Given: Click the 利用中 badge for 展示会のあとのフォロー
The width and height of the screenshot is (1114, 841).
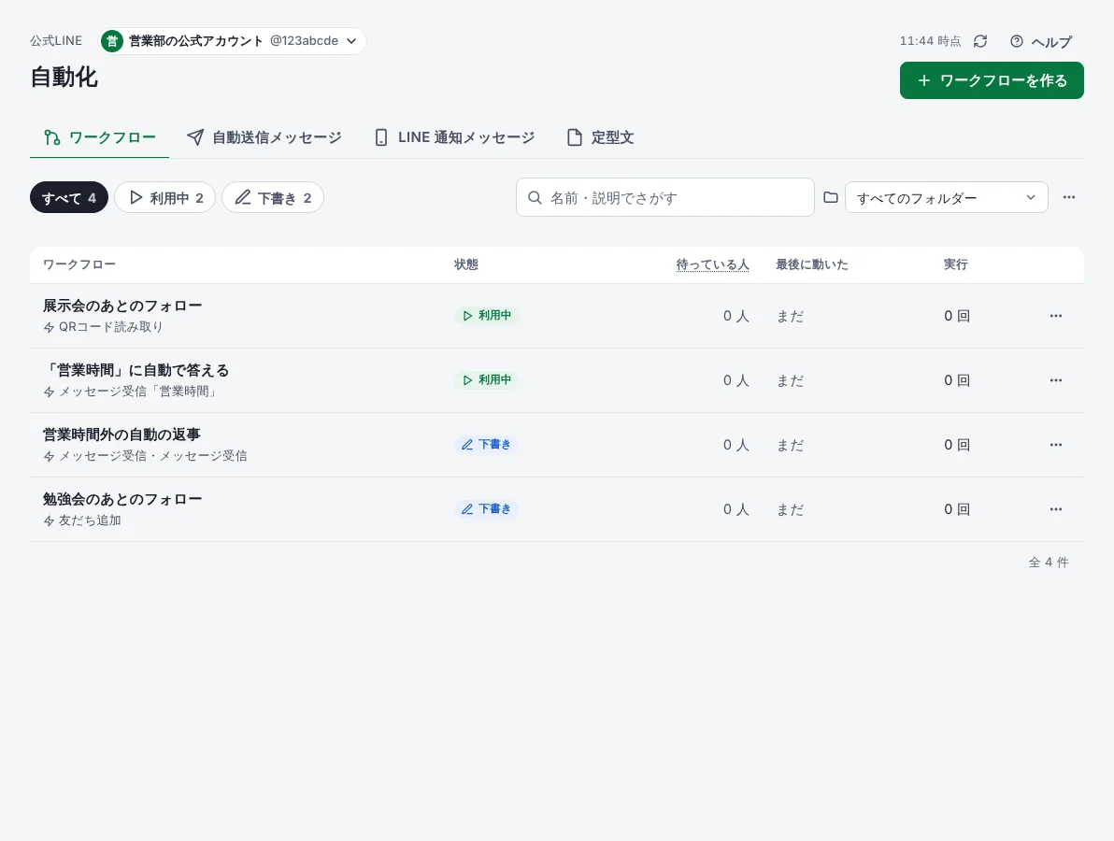Looking at the screenshot, I should click(487, 316).
